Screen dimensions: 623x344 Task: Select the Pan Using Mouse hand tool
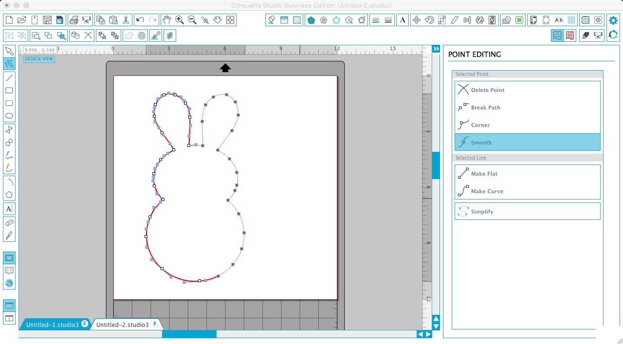pos(167,20)
